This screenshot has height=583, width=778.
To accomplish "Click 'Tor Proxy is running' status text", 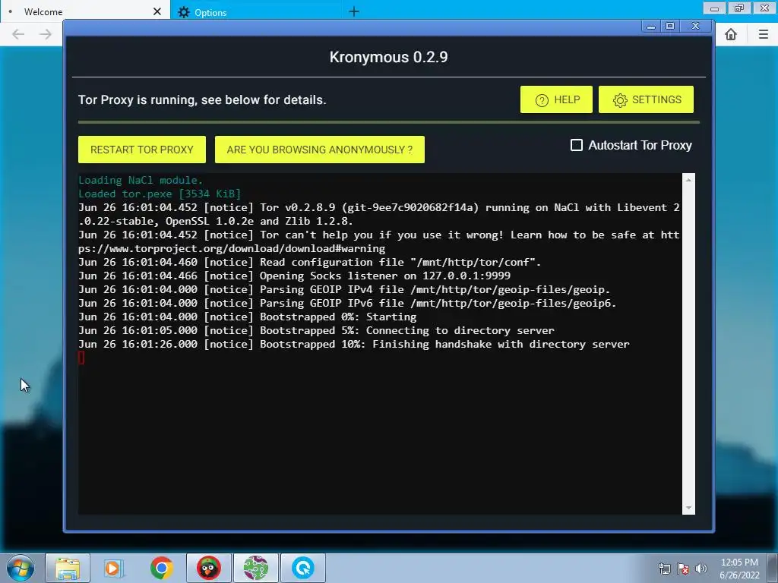I will pos(202,99).
